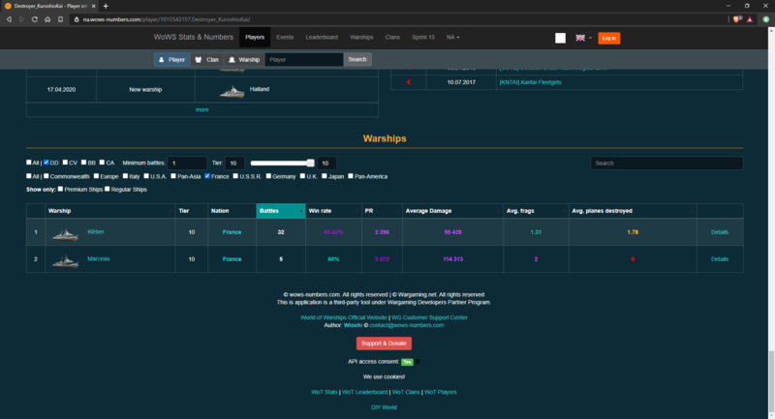
Task: Enable the Premium Ships filter checkbox
Action: click(60, 189)
